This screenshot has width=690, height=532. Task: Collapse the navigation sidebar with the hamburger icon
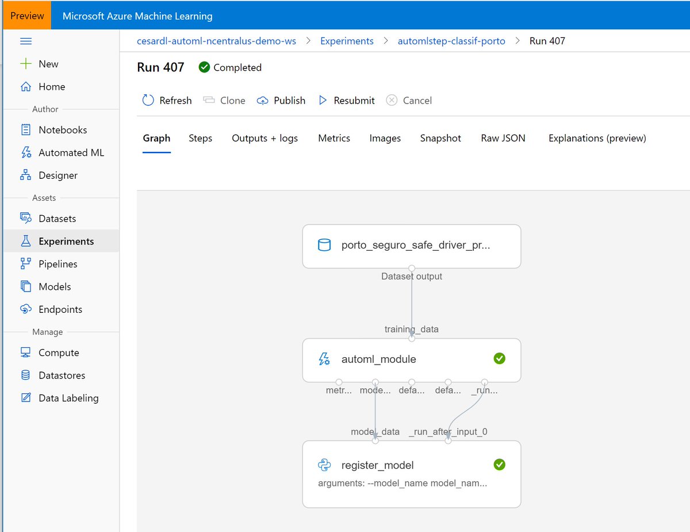tap(25, 41)
